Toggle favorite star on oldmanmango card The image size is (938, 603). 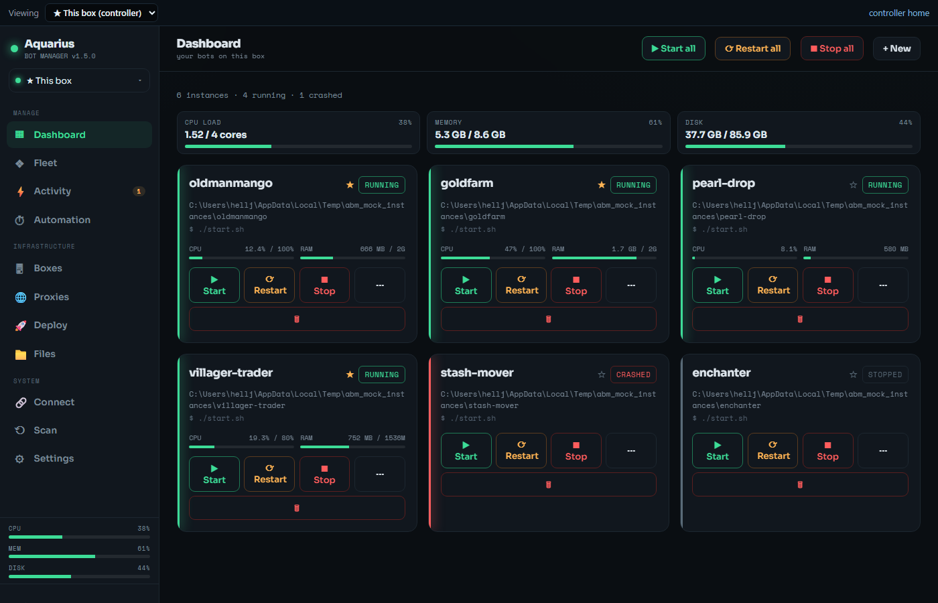coord(350,185)
